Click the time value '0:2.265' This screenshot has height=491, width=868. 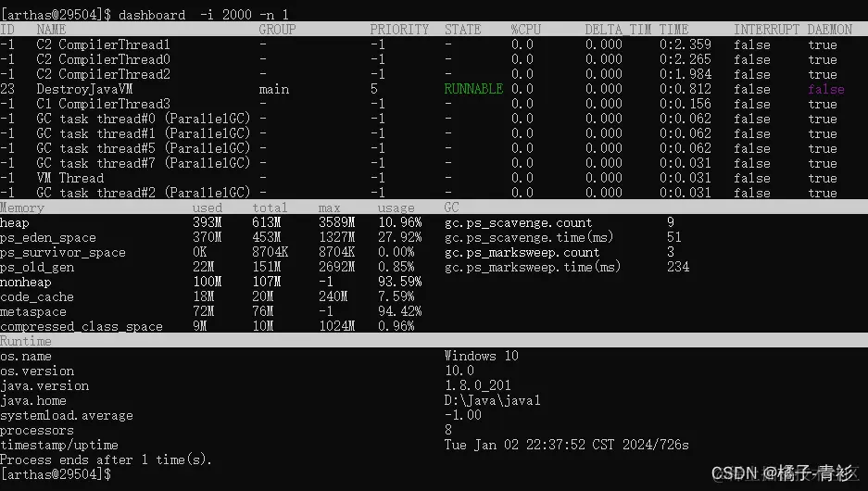(x=686, y=59)
